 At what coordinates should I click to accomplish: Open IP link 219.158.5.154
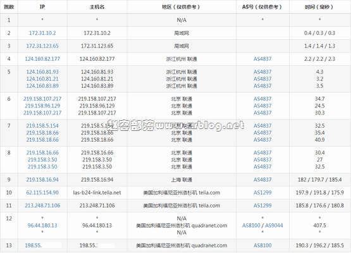[x=42, y=126]
